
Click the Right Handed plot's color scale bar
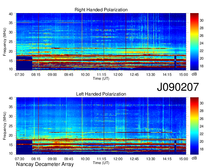click(194, 42)
